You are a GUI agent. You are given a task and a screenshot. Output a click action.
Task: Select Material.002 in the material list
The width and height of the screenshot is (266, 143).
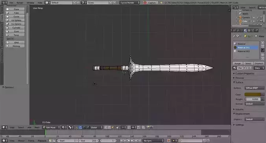click(x=246, y=51)
